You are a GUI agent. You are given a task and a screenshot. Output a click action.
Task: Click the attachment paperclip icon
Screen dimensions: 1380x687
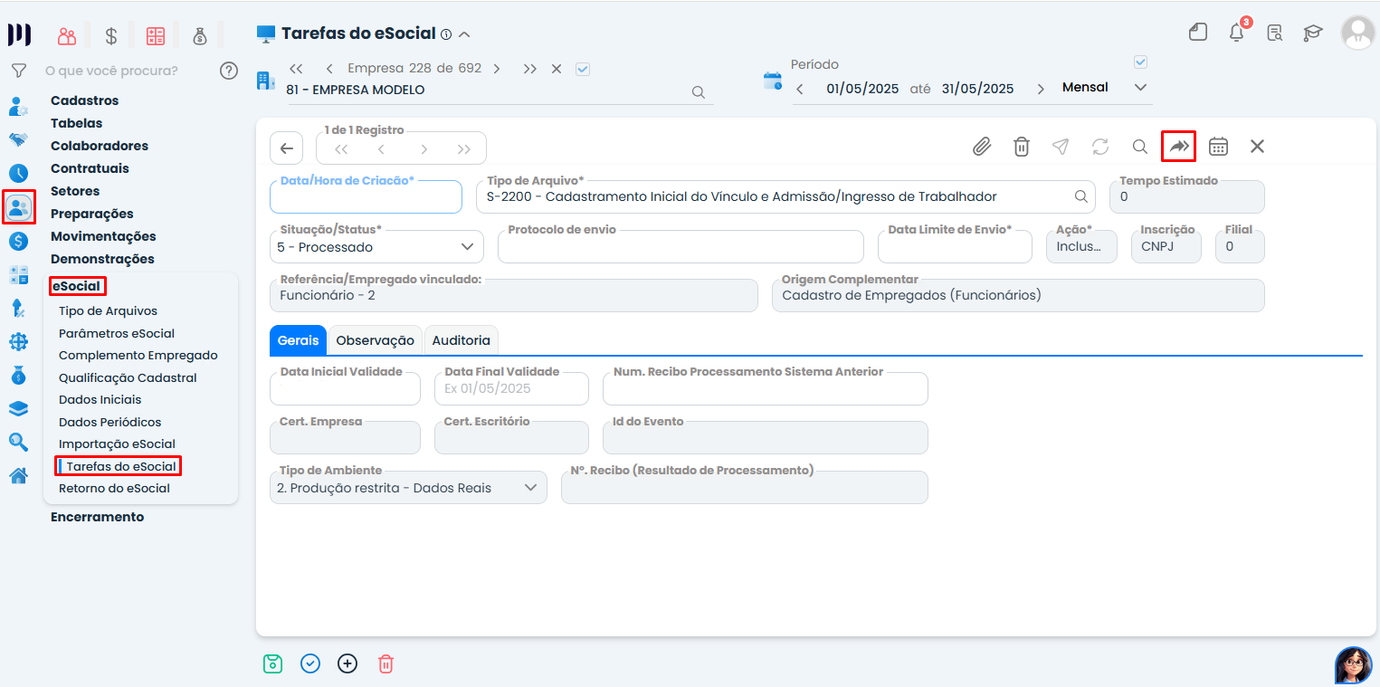click(982, 147)
